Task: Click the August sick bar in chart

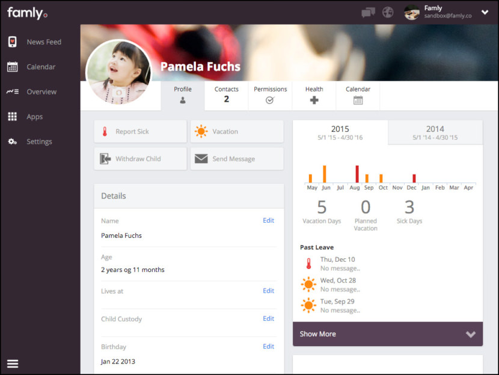Action: [x=357, y=174]
